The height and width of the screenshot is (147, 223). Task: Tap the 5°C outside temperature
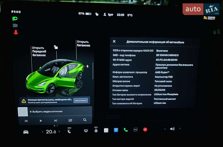point(130,15)
